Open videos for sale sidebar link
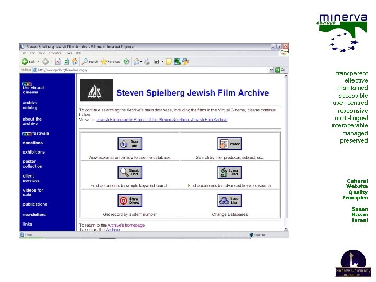 [x=33, y=192]
